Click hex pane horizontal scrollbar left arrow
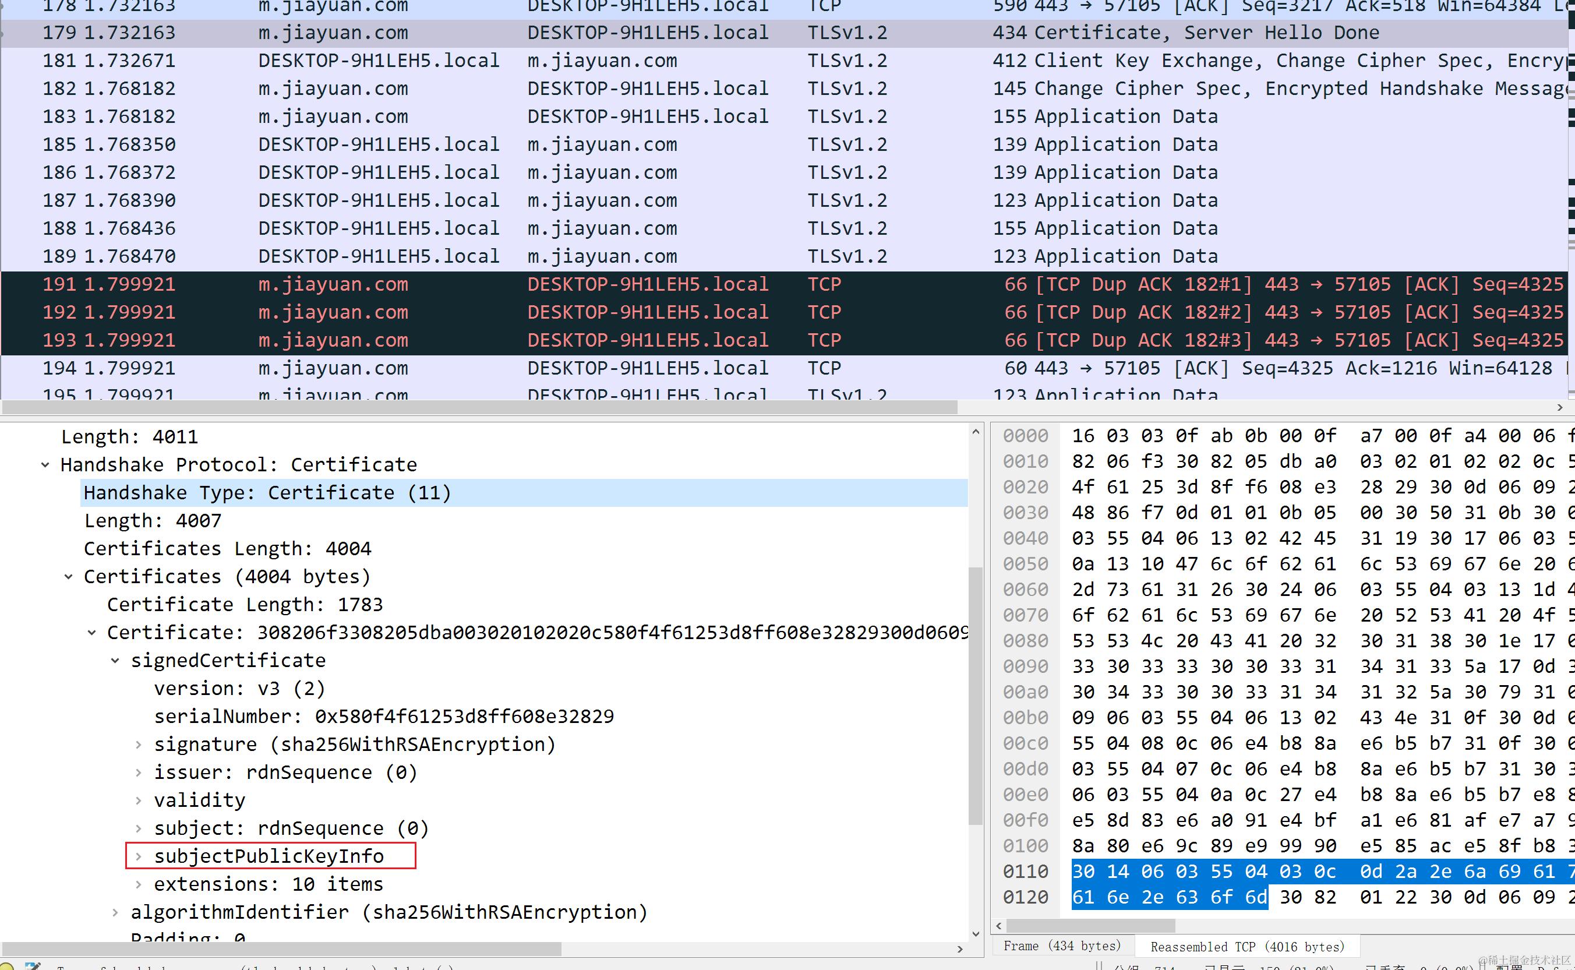1575x970 pixels. [x=998, y=926]
